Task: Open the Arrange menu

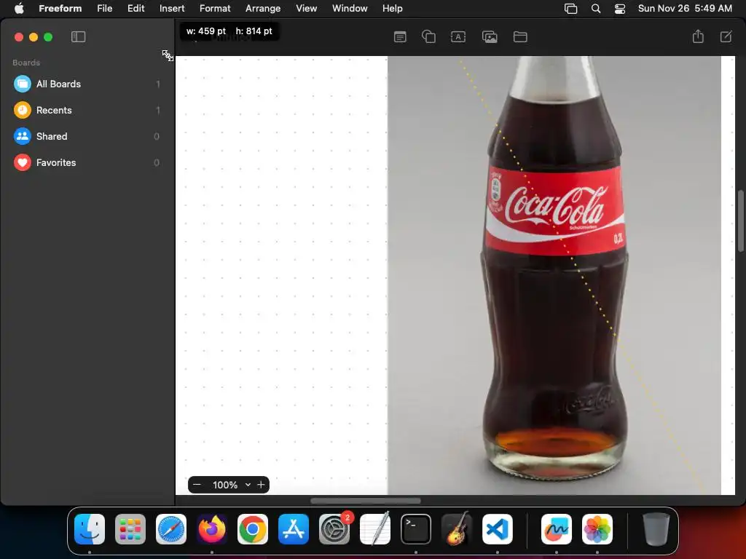Action: tap(263, 9)
